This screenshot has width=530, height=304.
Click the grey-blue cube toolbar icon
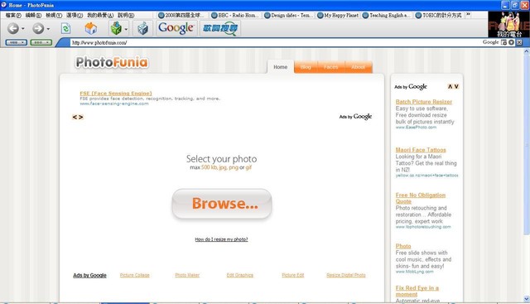coord(142,28)
